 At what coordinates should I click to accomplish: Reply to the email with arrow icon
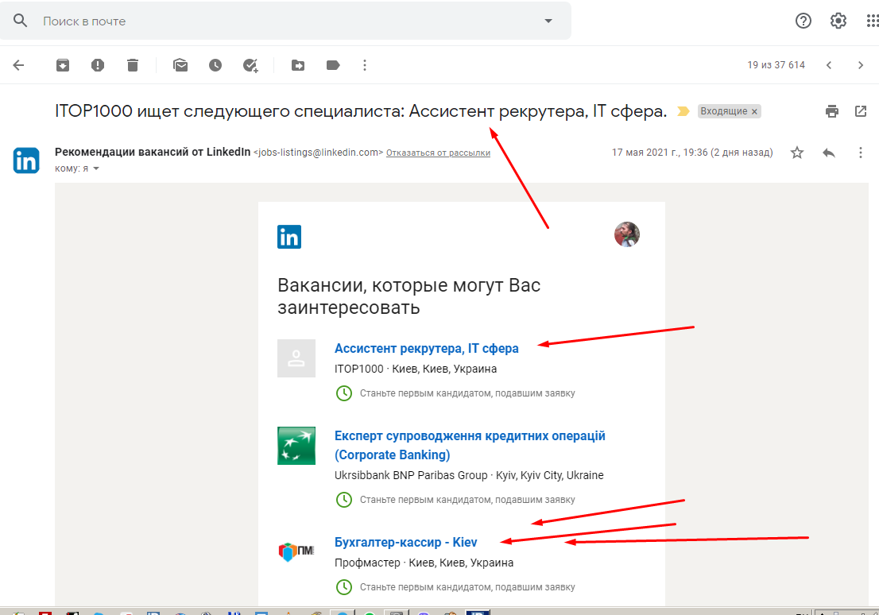pos(829,153)
